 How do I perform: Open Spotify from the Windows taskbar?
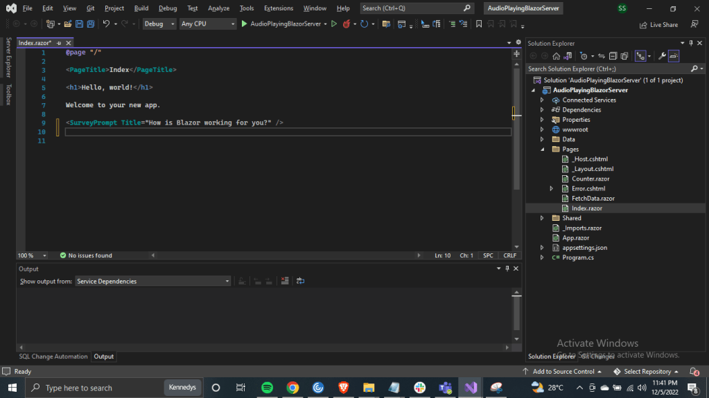[x=267, y=388]
